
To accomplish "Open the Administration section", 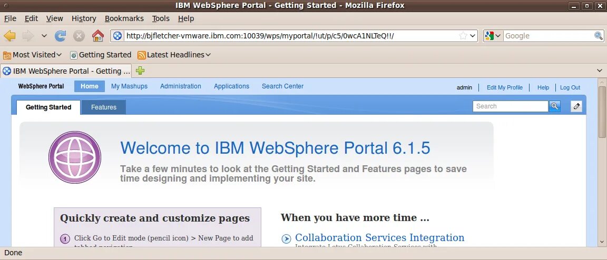I will pos(181,86).
